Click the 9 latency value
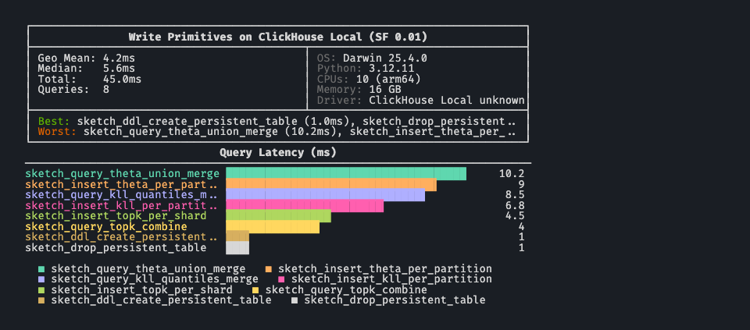 521,184
